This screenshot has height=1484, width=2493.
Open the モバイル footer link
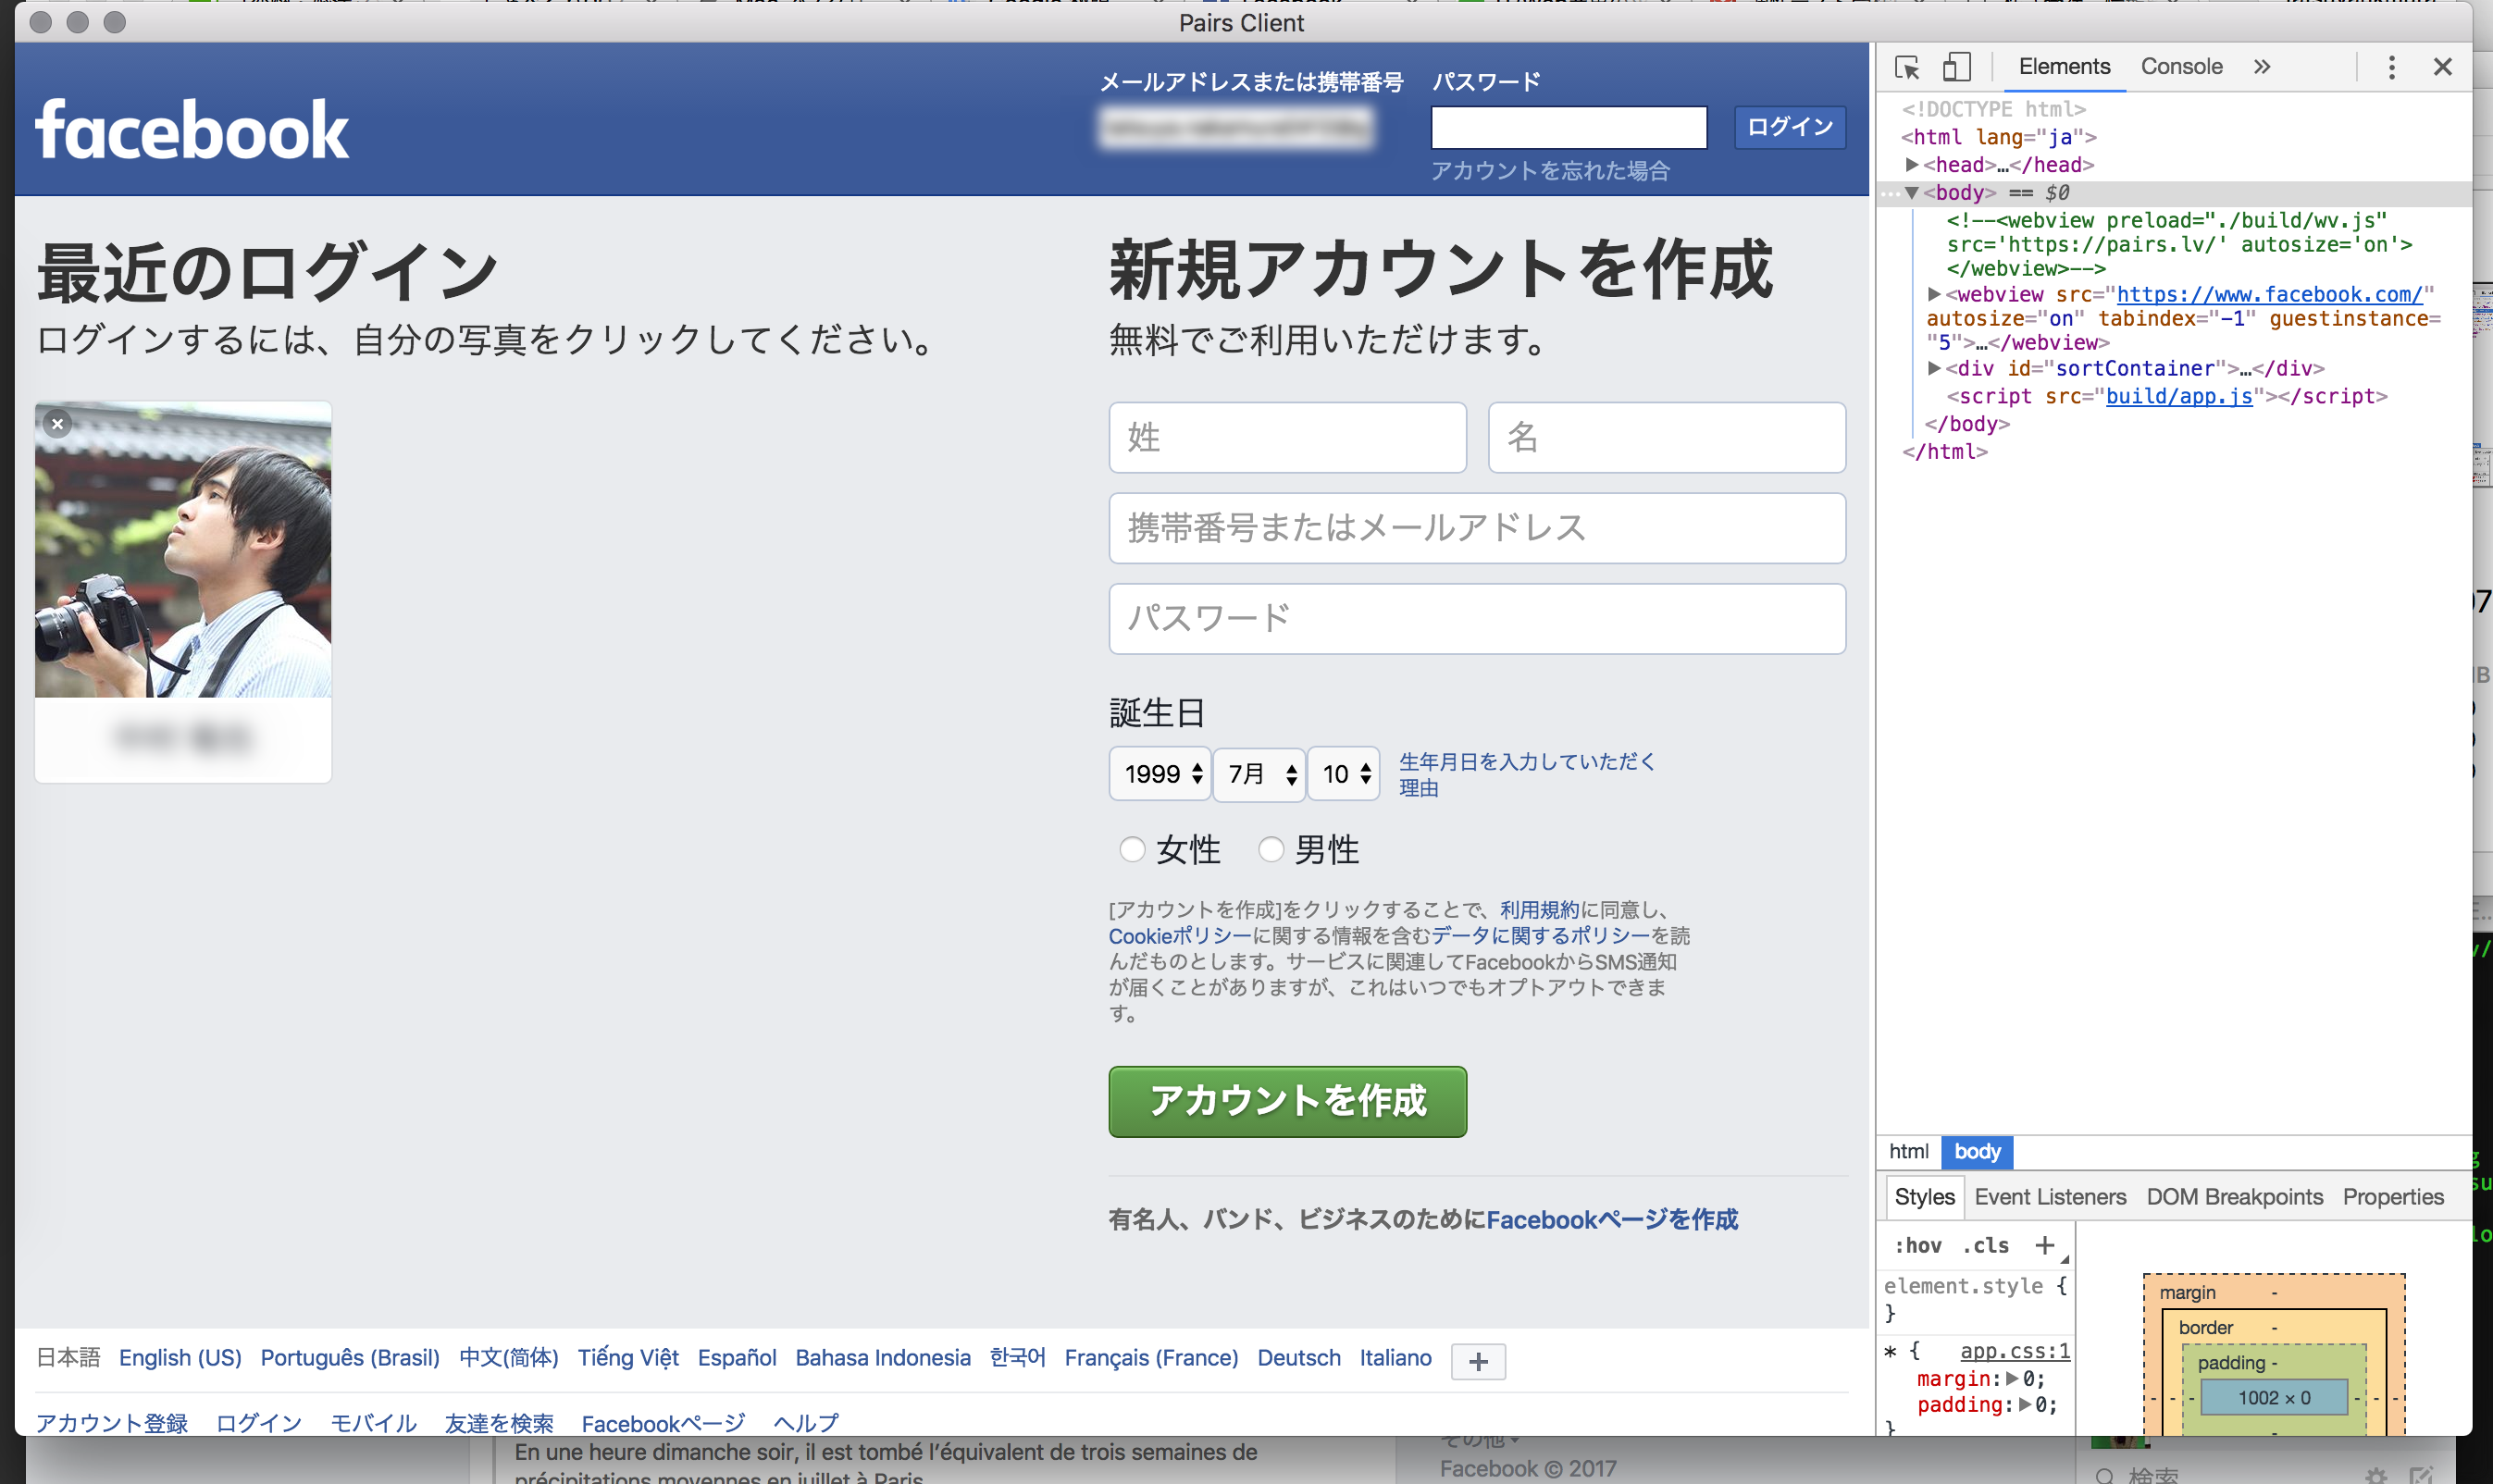tap(373, 1423)
